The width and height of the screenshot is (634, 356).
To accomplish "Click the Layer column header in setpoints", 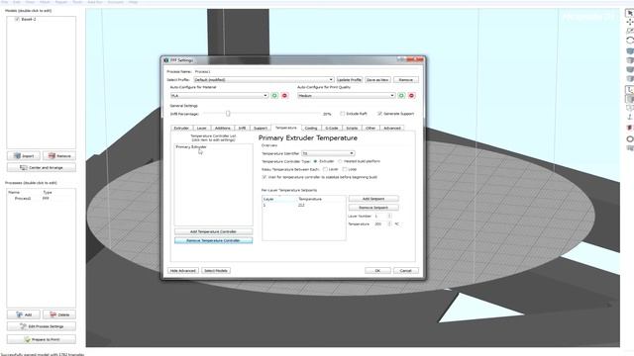I will coord(279,199).
